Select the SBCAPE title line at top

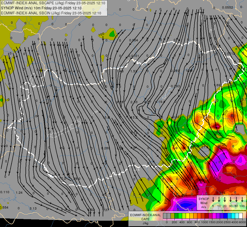coord(53,3)
